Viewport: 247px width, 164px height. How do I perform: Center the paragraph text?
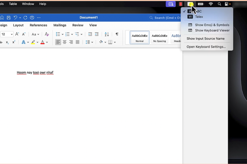65,42
